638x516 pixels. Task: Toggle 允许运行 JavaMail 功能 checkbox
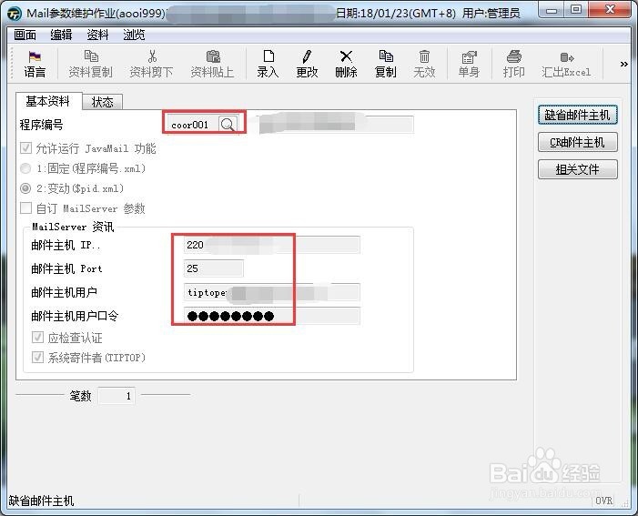[x=26, y=147]
